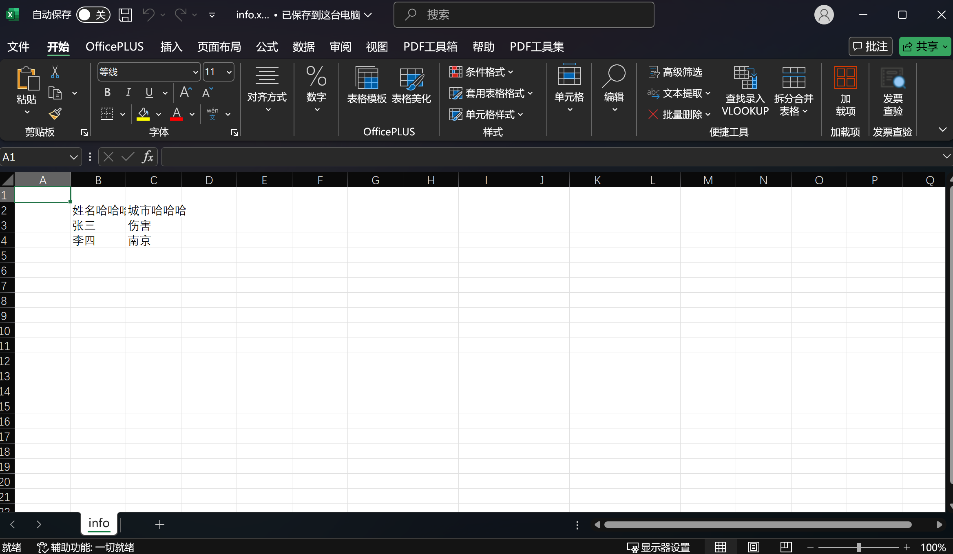Image resolution: width=953 pixels, height=554 pixels.
Task: Open 文本提取 text extraction
Action: point(679,93)
